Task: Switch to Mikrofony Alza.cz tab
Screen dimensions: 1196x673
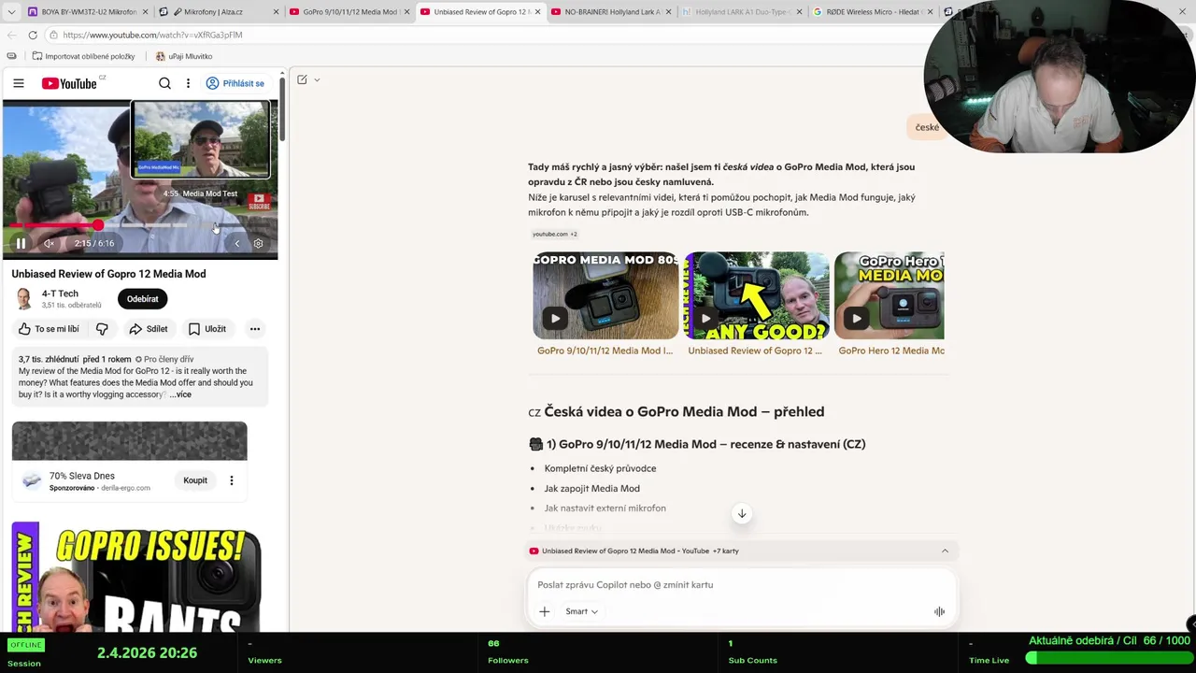Action: point(213,12)
